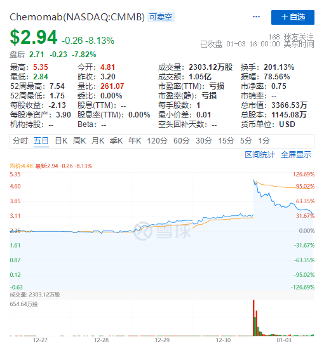This screenshot has width=324, height=353.
Task: Click the 每股净资产 value 3.90
Action: pyautogui.click(x=64, y=115)
